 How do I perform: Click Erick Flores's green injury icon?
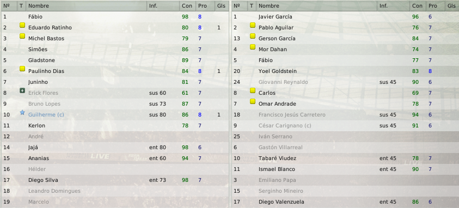(x=22, y=91)
